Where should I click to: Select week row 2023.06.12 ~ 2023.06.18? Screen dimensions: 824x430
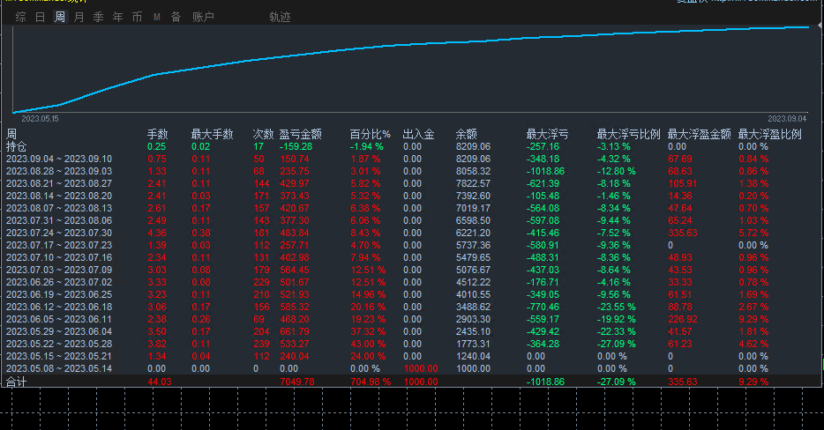pos(411,307)
